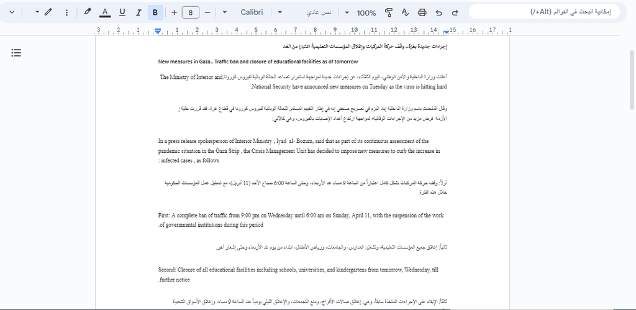The height and width of the screenshot is (310, 636).
Task: Open the Calibri font dropdown
Action: tap(252, 12)
